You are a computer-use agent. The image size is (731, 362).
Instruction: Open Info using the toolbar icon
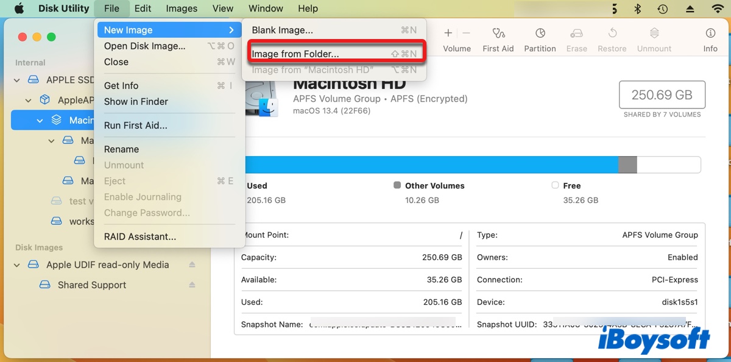(710, 34)
